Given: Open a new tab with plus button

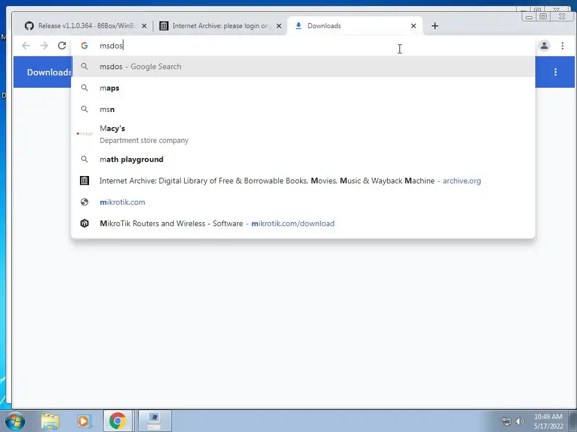Looking at the screenshot, I should point(435,26).
